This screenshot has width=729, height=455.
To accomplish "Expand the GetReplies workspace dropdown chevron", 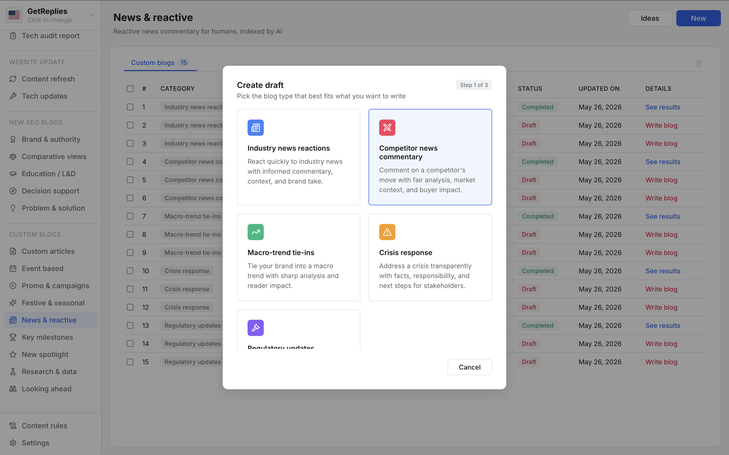I will (92, 15).
